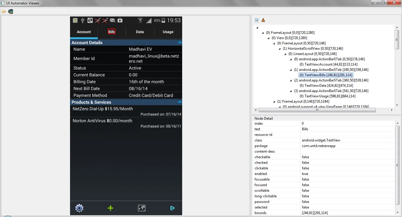Click the name value Madhavi EV

pos(140,49)
